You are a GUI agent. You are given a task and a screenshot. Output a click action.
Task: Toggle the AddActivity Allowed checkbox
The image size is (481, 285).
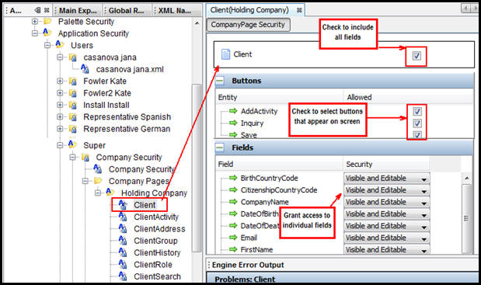(x=417, y=111)
